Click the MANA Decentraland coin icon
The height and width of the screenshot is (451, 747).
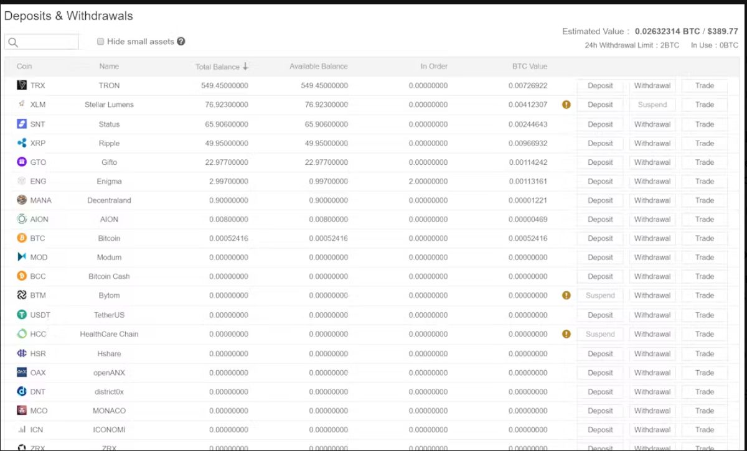[x=22, y=200]
